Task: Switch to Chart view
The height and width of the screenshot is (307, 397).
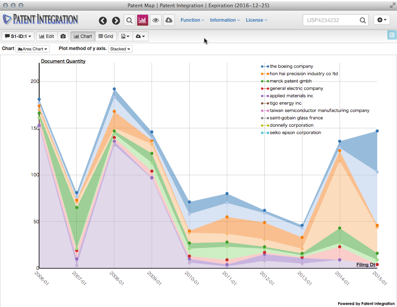Action: (x=83, y=36)
